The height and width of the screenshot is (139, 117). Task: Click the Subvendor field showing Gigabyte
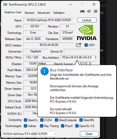pos(36,51)
